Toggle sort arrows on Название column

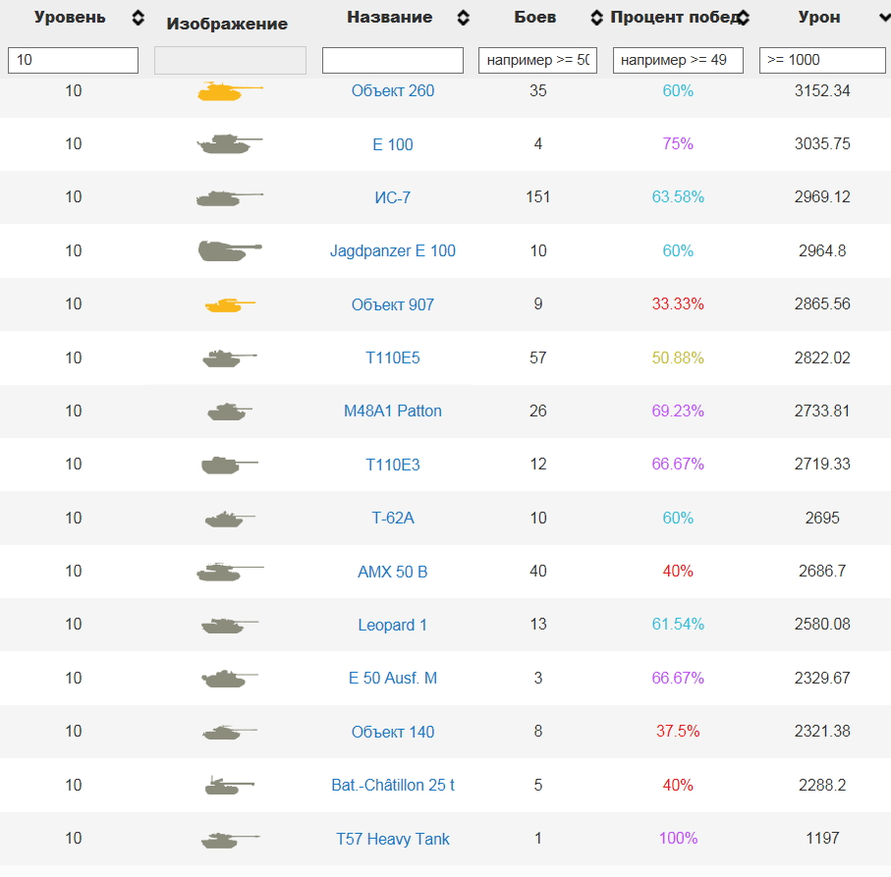coord(463,18)
